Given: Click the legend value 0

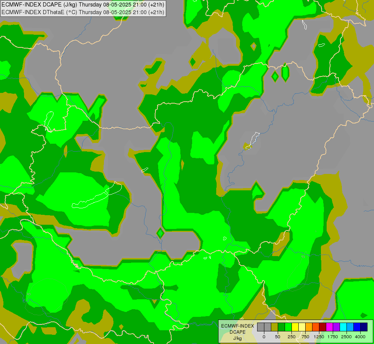Looking at the screenshot, I should (264, 337).
